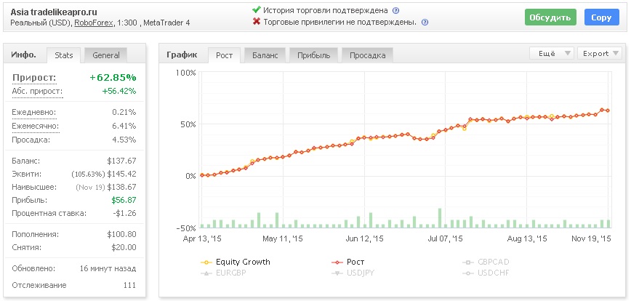Click the Jun 12, '15 axis date
The width and height of the screenshot is (631, 301).
[x=365, y=238]
